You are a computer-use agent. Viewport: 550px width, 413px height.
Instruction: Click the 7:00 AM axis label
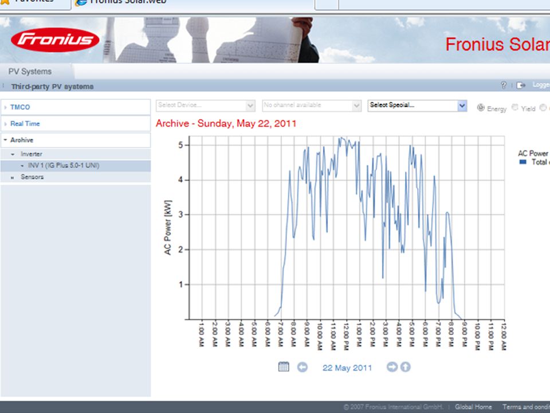coord(280,334)
